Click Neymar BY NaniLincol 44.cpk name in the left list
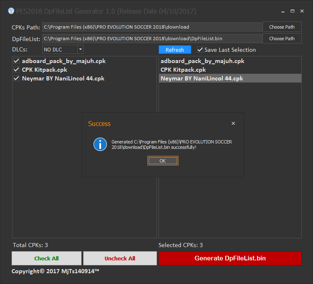 click(63, 78)
